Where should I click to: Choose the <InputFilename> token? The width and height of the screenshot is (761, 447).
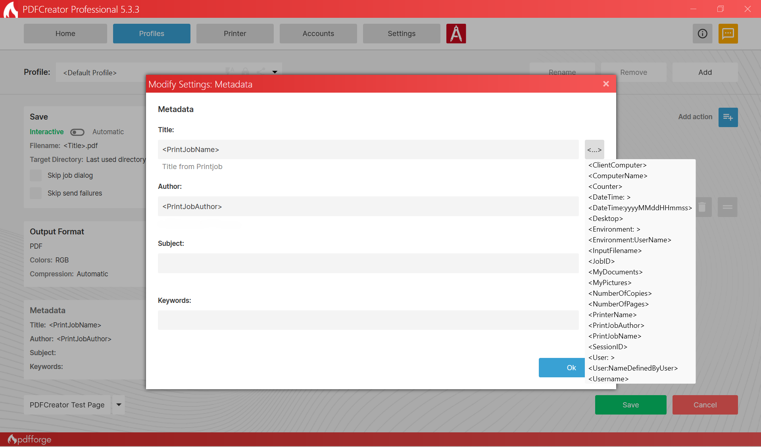[615, 251]
